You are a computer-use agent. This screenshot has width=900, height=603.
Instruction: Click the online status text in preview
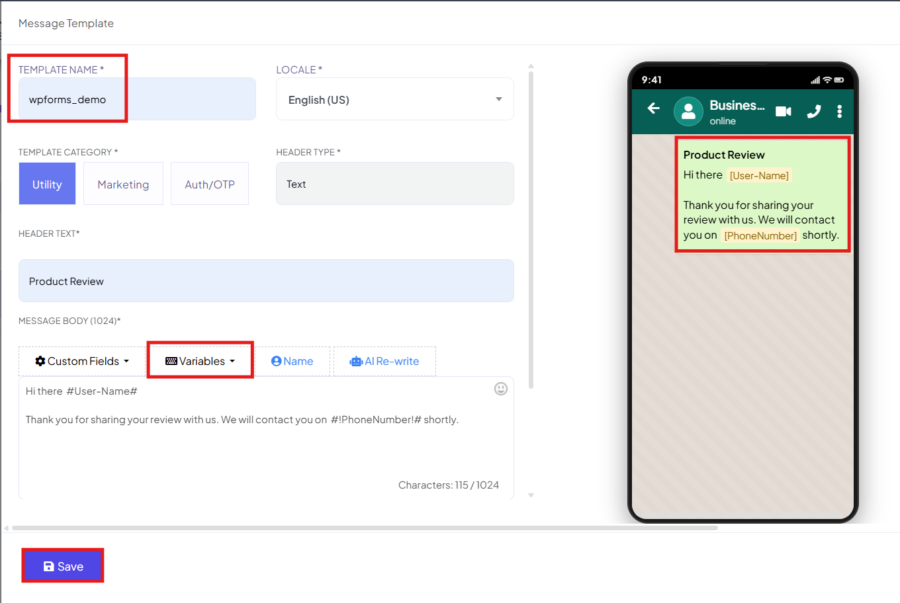tap(723, 121)
